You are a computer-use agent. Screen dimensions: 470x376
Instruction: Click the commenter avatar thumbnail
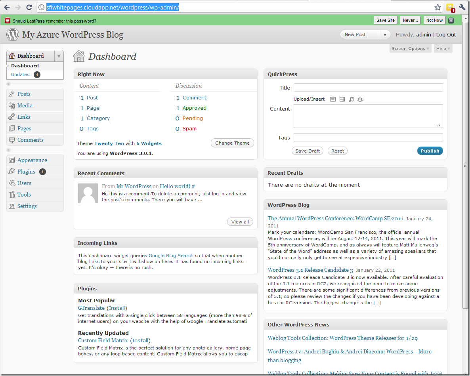tap(88, 193)
